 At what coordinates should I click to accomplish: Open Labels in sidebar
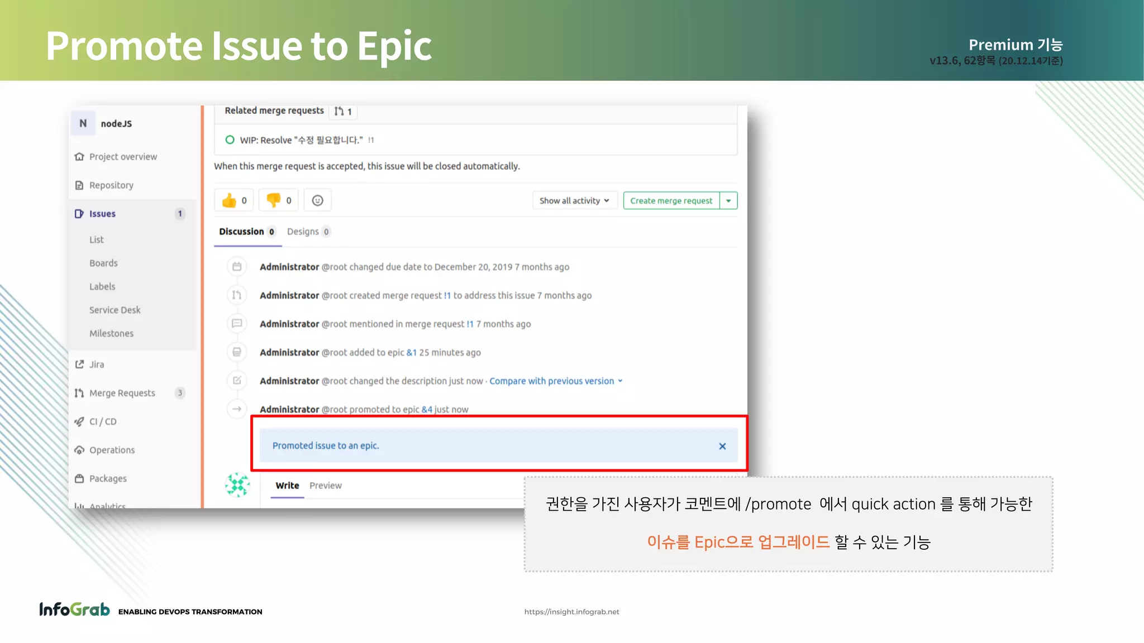[102, 286]
